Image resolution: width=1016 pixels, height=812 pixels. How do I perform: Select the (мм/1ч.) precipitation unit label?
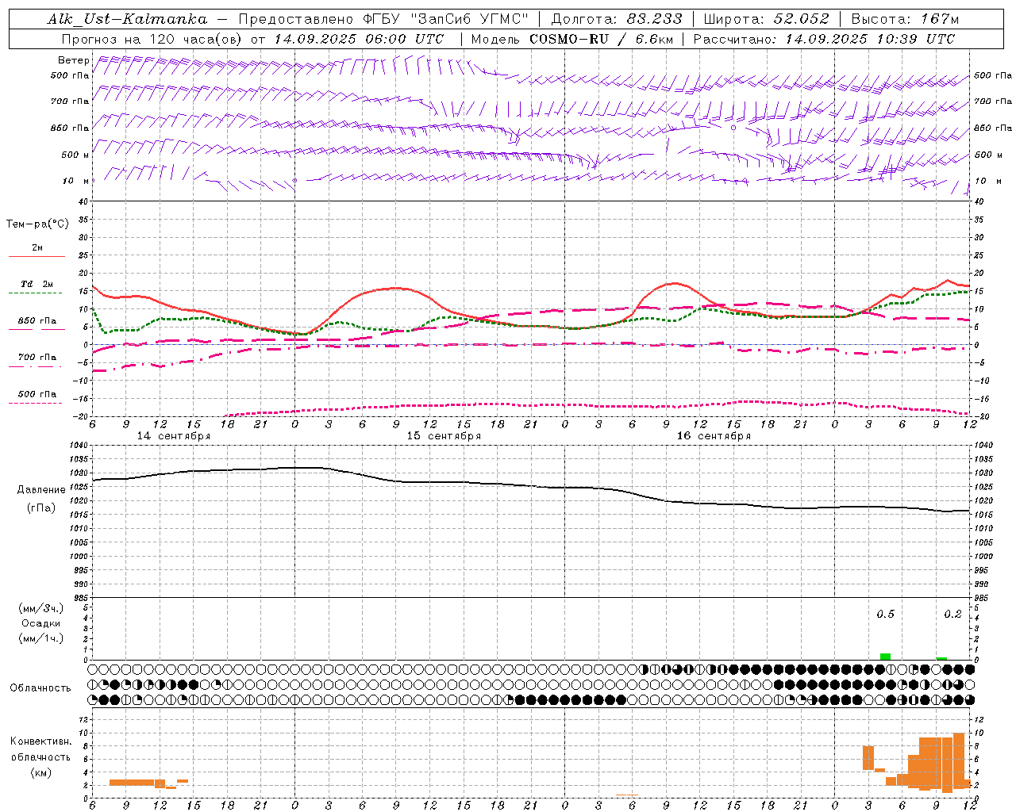pos(40,638)
